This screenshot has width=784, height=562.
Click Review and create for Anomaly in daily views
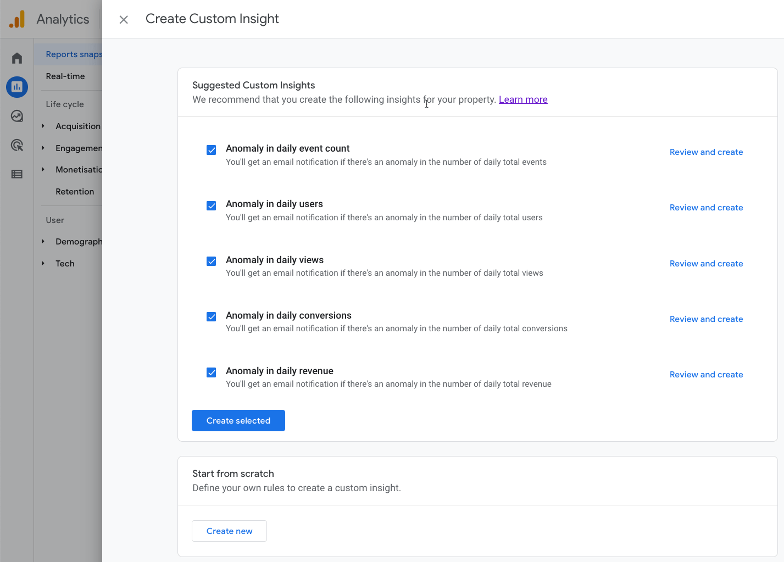pos(706,263)
